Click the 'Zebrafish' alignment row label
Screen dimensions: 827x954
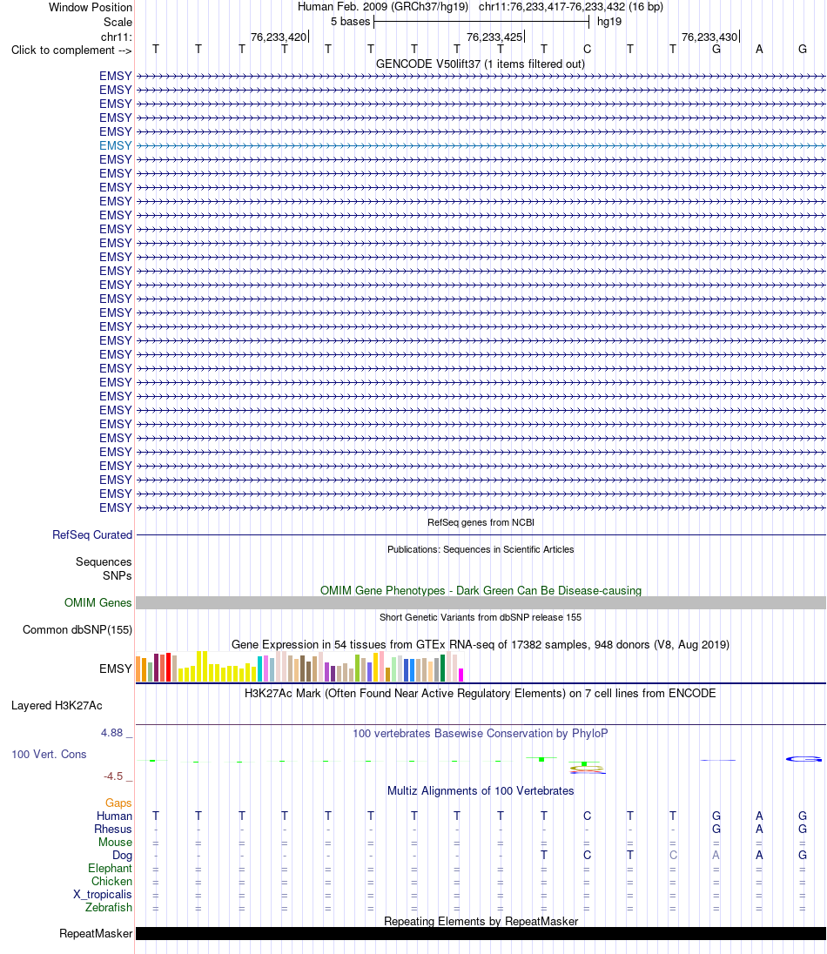[x=108, y=907]
